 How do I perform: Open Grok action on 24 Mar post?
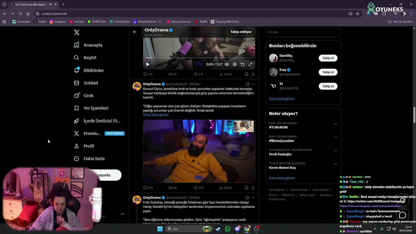coord(247,198)
